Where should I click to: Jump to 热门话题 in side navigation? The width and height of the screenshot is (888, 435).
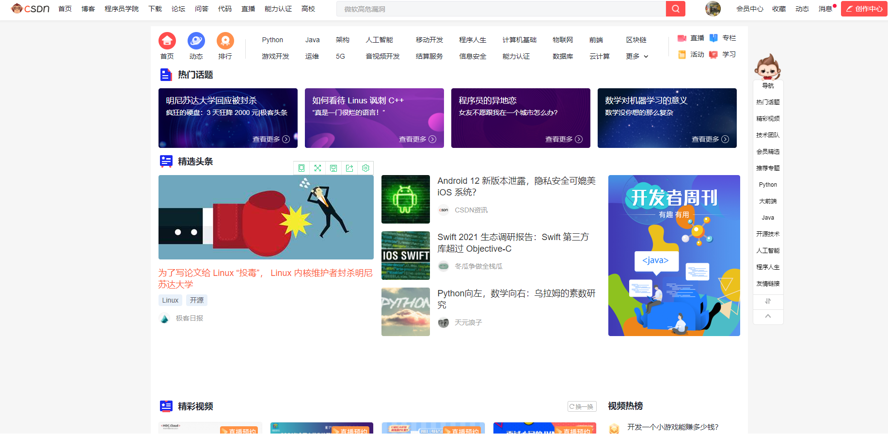click(x=768, y=102)
